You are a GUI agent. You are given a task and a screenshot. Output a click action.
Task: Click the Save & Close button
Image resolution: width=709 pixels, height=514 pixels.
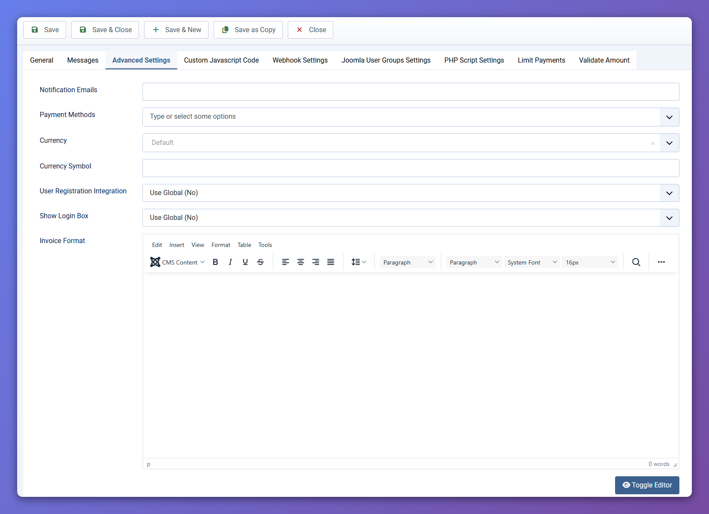coord(105,30)
